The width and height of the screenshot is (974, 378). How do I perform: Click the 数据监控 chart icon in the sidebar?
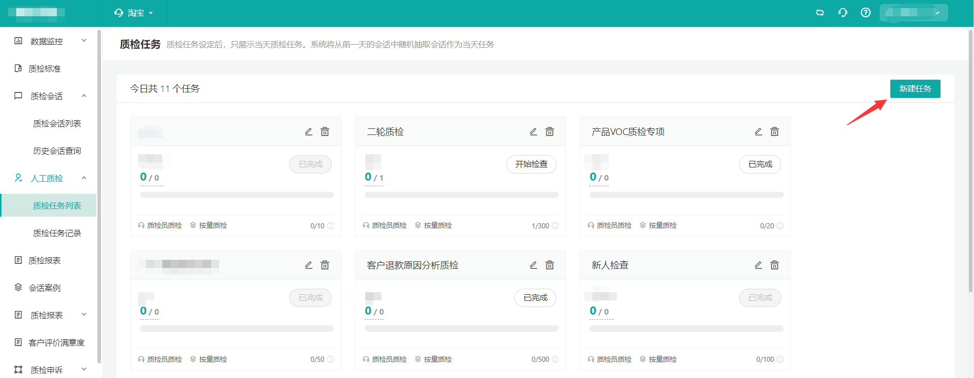(x=18, y=41)
